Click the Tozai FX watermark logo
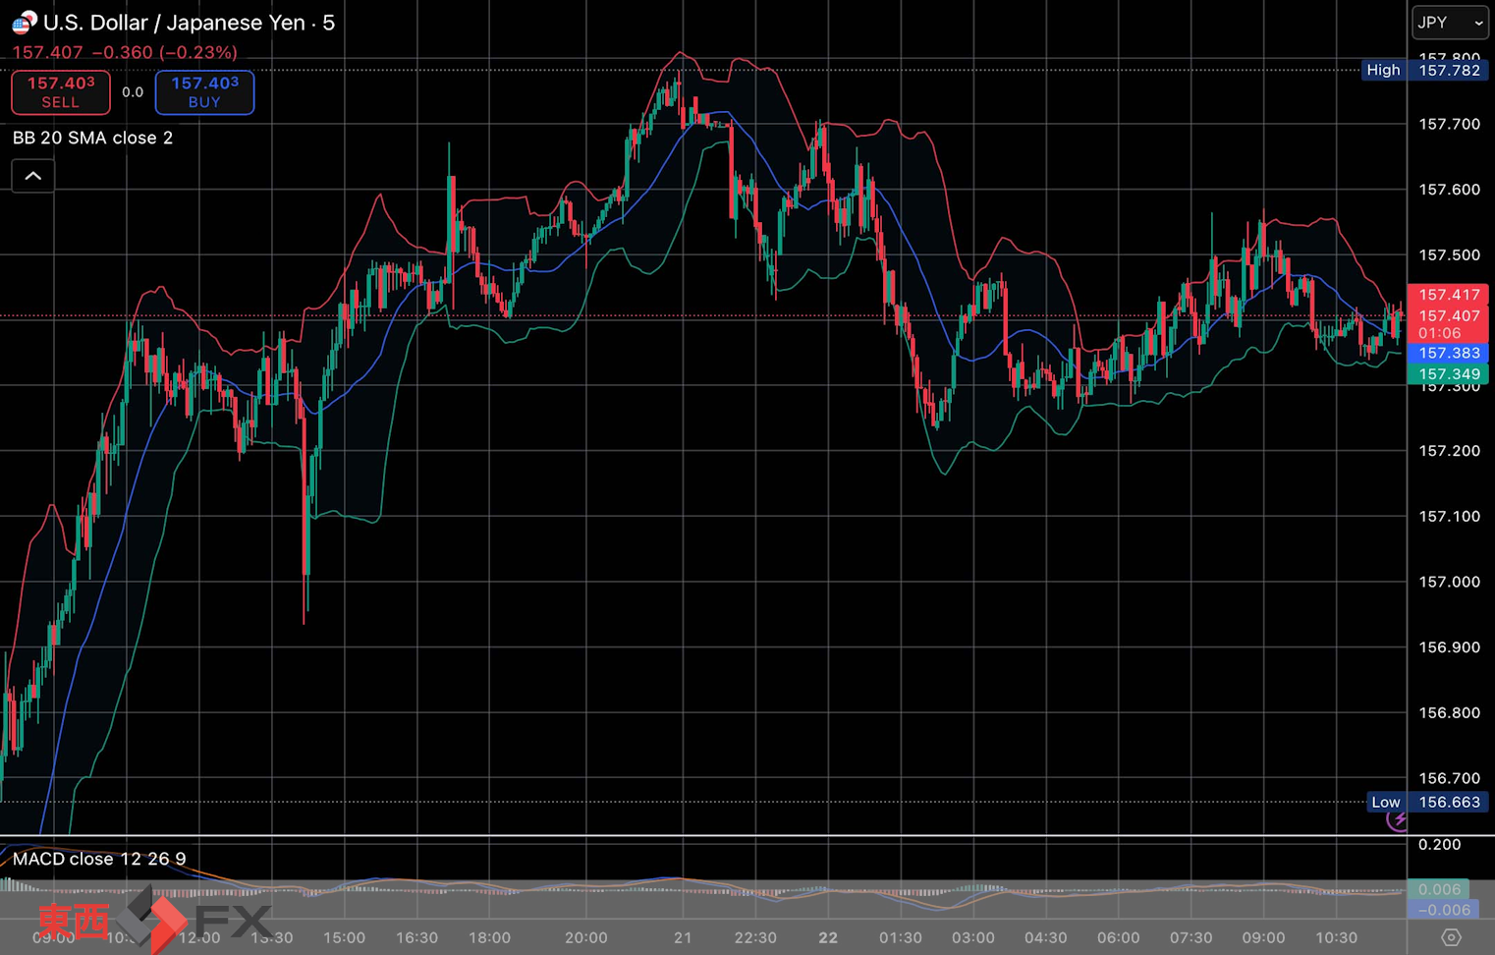Screen dimensions: 1495x955 coord(154,921)
